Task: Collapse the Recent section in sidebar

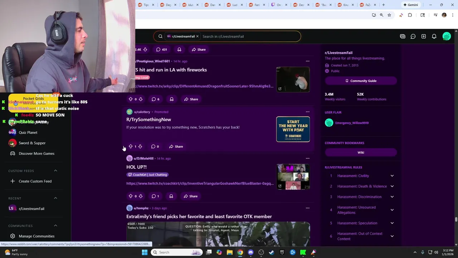Action: [x=55, y=198]
